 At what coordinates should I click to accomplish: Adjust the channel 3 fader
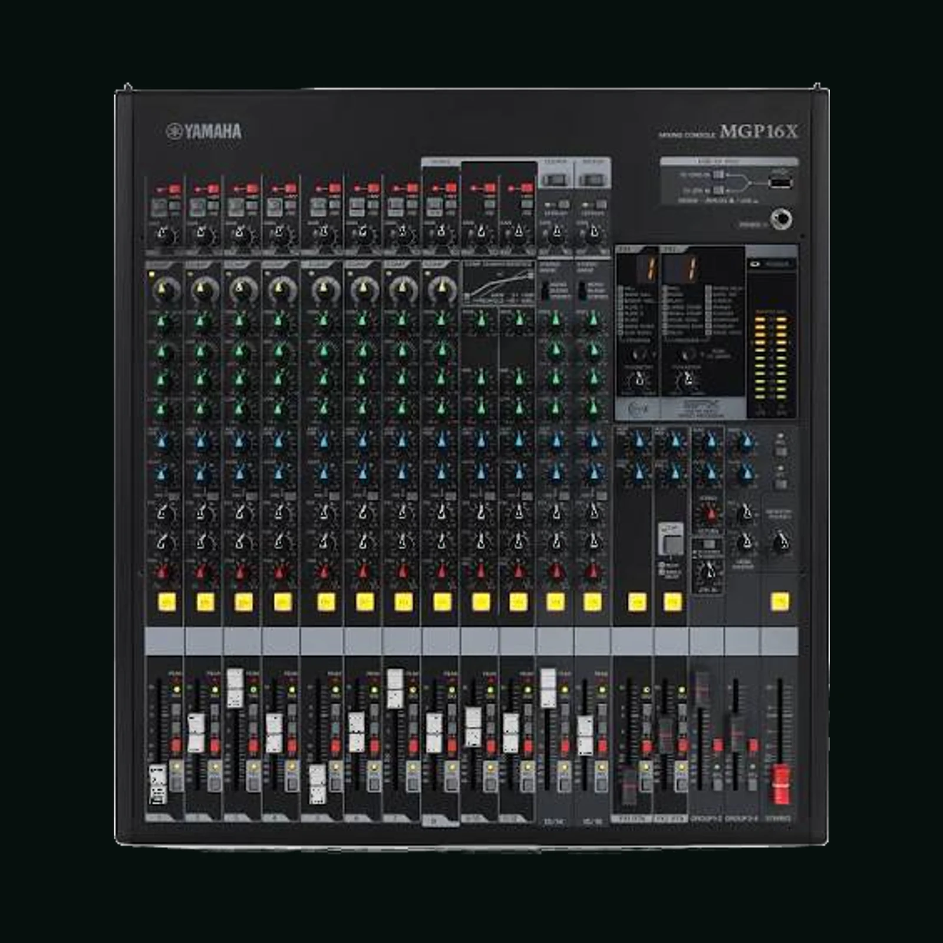[x=235, y=688]
